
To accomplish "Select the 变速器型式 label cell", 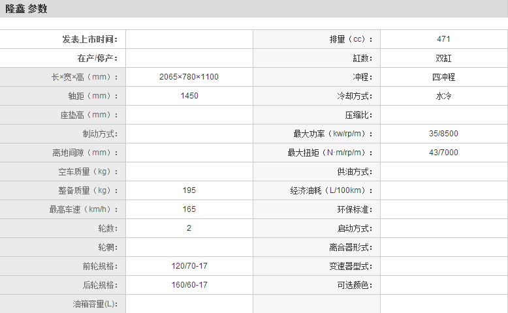I will (351, 266).
